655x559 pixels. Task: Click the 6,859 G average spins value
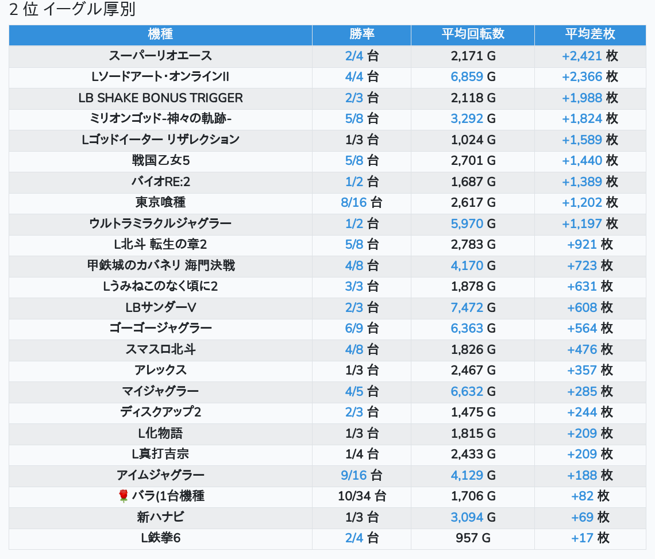click(x=473, y=77)
